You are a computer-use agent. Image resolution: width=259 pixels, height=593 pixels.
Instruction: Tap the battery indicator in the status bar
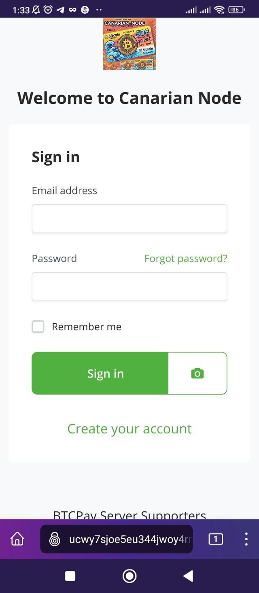coord(235,9)
